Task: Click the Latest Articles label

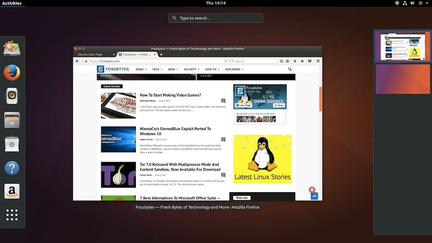Action: pyautogui.click(x=111, y=86)
